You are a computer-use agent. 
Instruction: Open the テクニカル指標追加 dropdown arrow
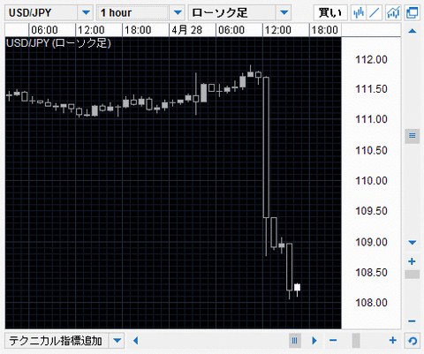click(117, 341)
